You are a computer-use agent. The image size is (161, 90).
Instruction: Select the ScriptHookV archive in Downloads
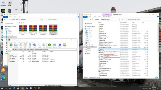23,30
